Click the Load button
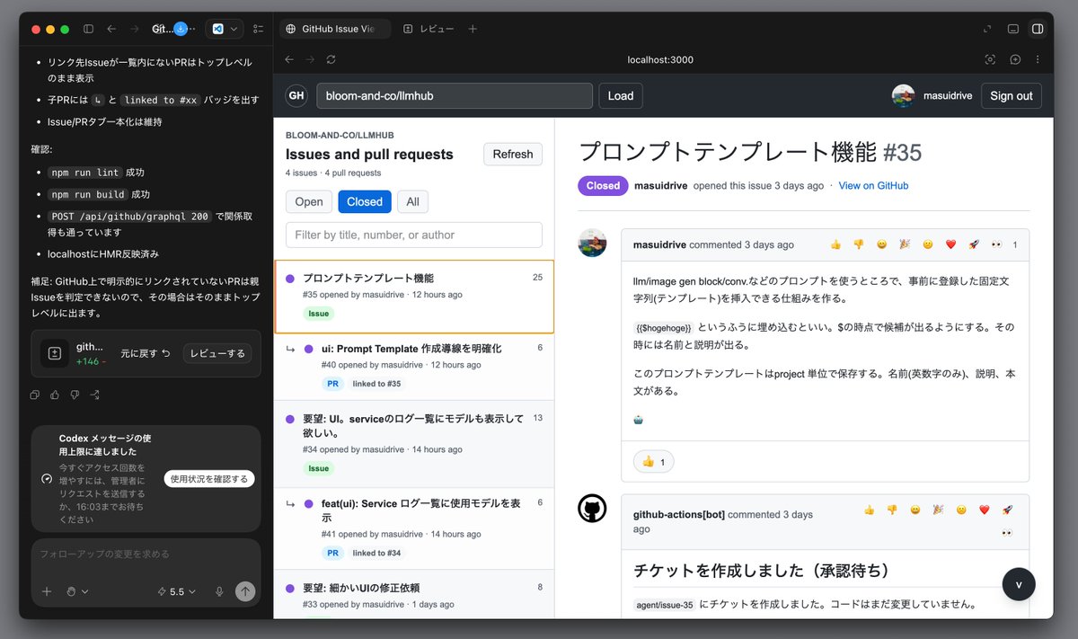The image size is (1078, 639). point(621,95)
